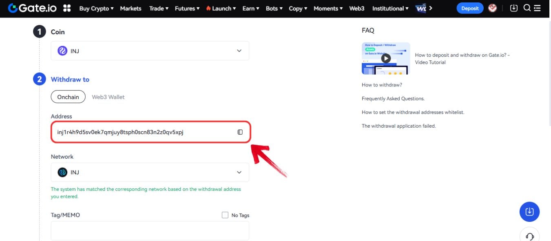
Task: Open 'The withdrawal application failed.' FAQ link
Action: click(x=399, y=126)
